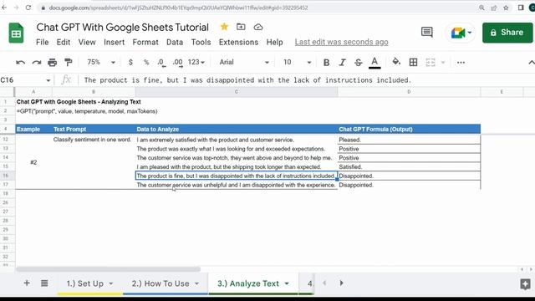Image resolution: width=535 pixels, height=301 pixels.
Task: Open the Arial font dropdown
Action: click(244, 62)
